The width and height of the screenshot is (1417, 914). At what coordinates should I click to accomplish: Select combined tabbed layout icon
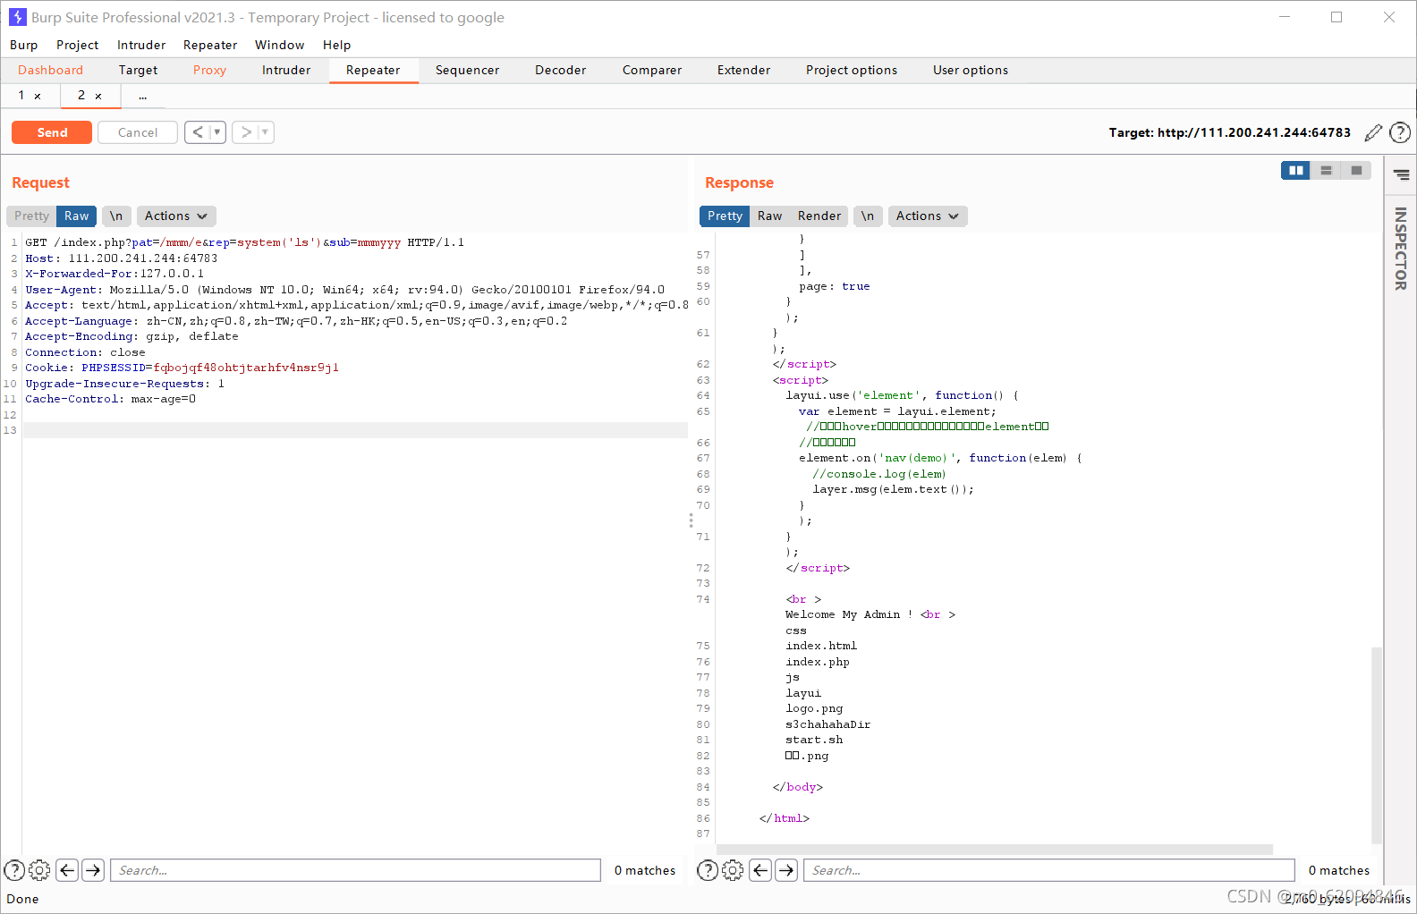coord(1356,170)
